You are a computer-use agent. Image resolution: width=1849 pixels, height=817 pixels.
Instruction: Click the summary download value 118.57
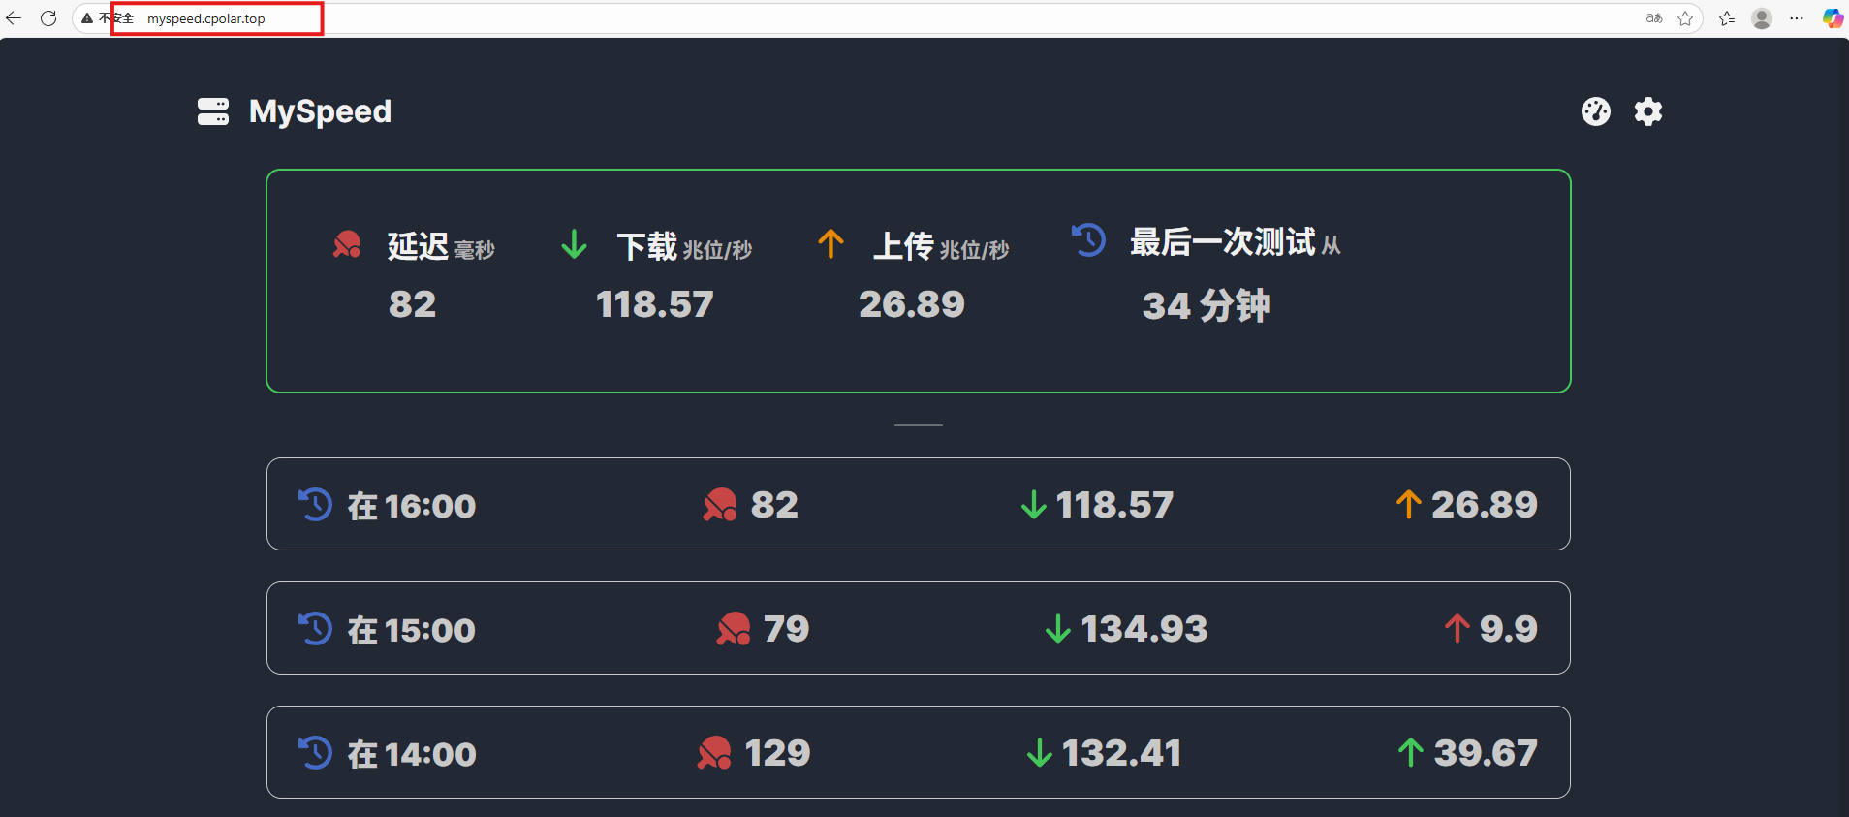pos(655,304)
